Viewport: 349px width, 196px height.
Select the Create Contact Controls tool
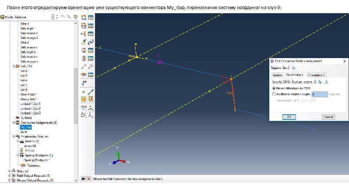click(x=84, y=34)
